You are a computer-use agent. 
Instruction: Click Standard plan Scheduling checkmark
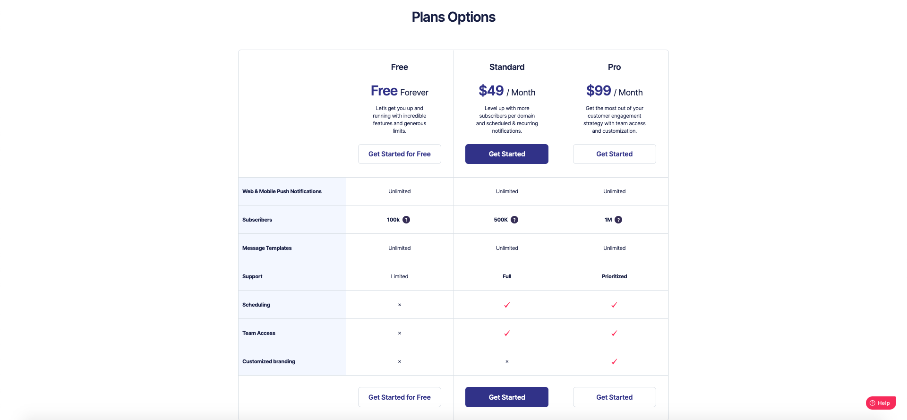pos(507,305)
